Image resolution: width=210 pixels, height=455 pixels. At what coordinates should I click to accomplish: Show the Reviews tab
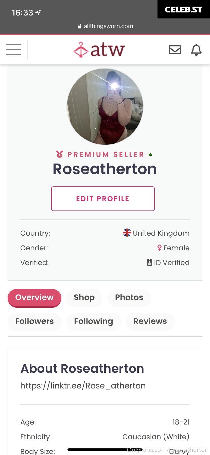pos(150,321)
